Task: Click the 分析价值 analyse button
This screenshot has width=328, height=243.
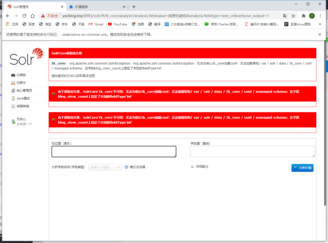Action: pyautogui.click(x=302, y=168)
